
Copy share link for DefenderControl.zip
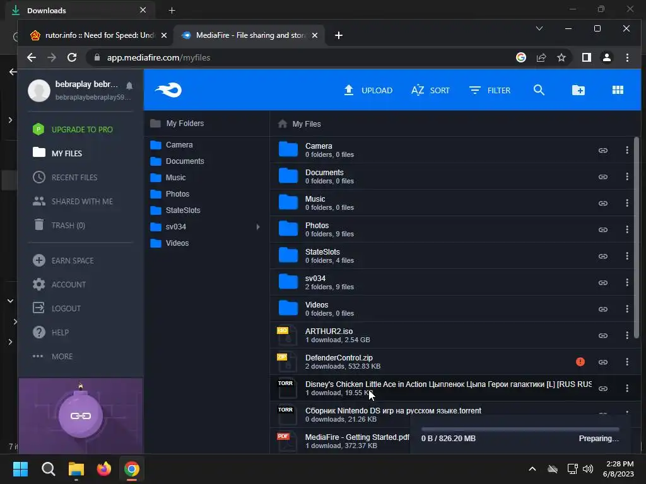point(602,362)
